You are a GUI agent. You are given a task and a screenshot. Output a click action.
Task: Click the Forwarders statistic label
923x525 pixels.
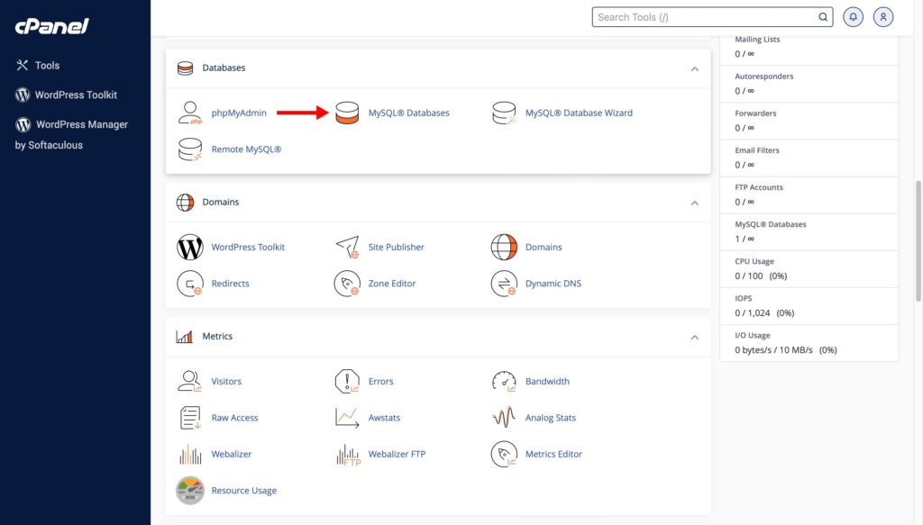pyautogui.click(x=755, y=113)
